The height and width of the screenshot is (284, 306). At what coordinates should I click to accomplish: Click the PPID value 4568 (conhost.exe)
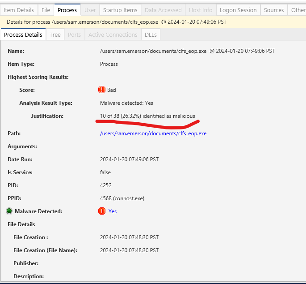coord(122,198)
